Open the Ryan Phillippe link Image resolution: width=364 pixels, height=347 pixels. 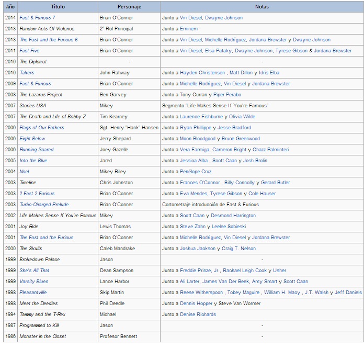[x=196, y=128]
